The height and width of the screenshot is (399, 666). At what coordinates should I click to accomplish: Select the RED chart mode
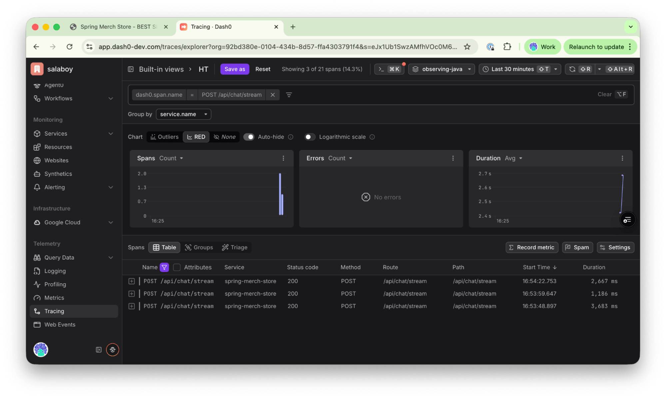coord(196,137)
